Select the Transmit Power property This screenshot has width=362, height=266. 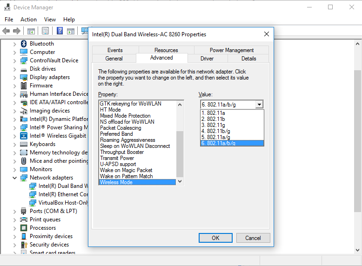(x=138, y=158)
